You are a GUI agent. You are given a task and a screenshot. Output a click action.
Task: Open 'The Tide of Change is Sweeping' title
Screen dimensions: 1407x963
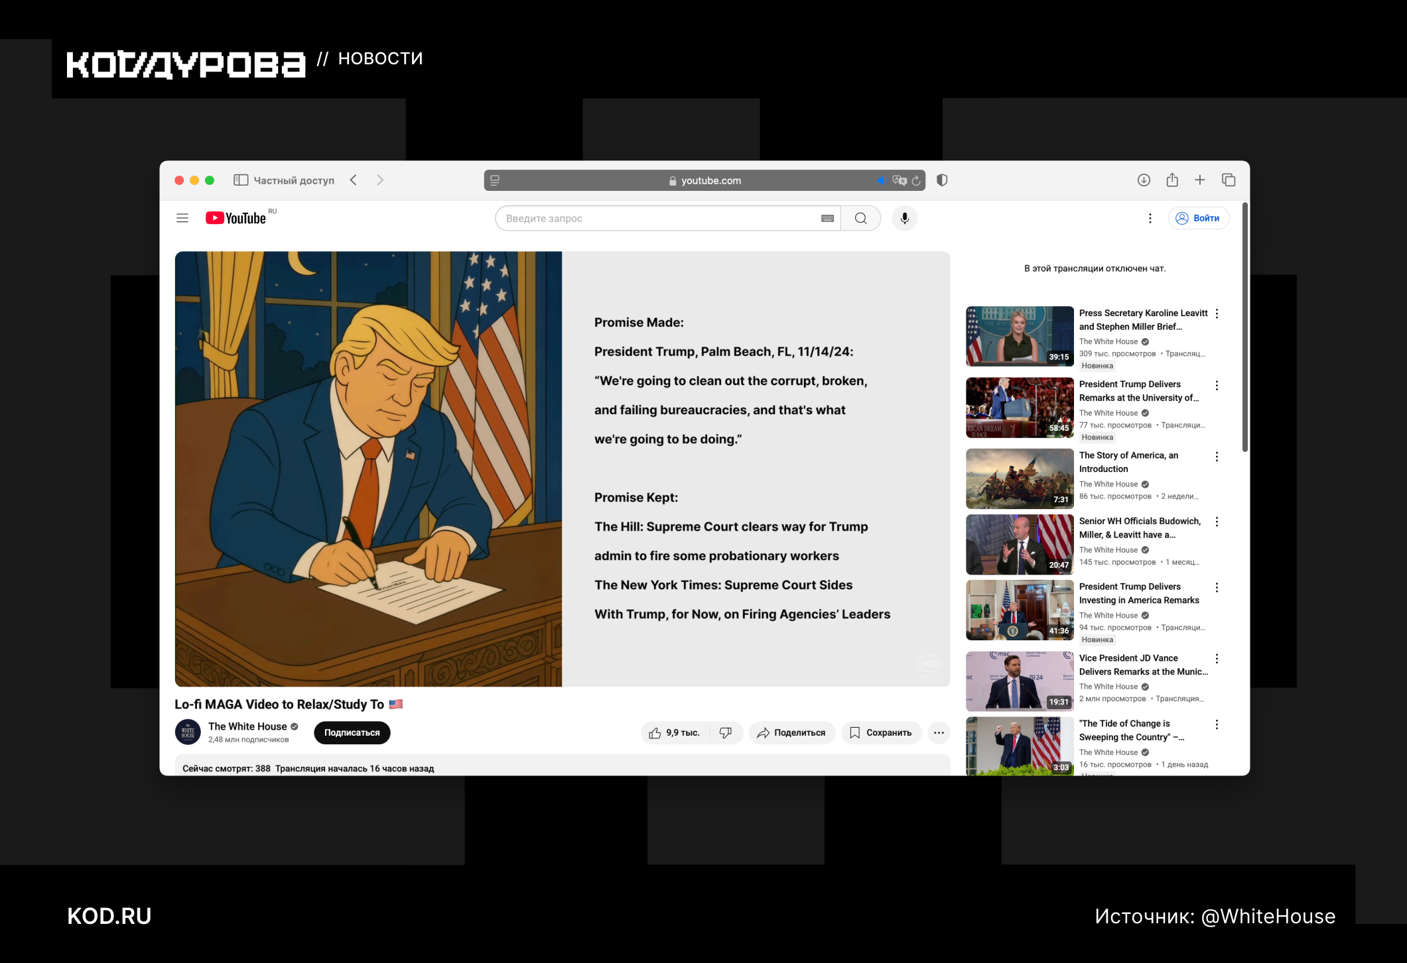pos(1131,730)
